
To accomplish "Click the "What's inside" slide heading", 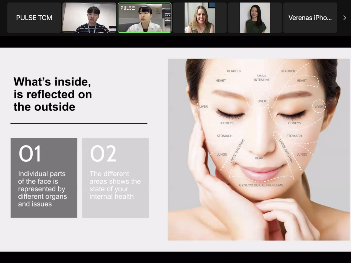I will coord(53,94).
